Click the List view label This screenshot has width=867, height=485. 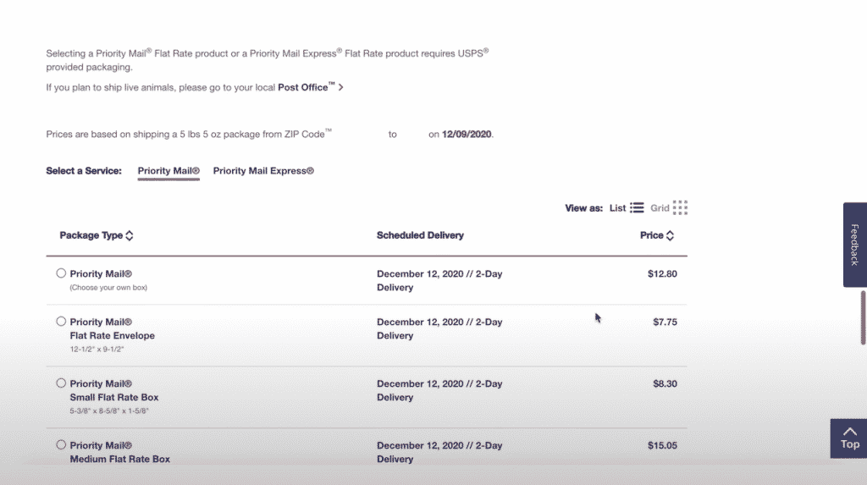point(617,208)
